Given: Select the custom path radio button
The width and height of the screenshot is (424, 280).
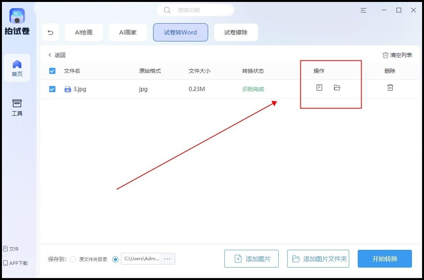Looking at the screenshot, I should (x=115, y=259).
